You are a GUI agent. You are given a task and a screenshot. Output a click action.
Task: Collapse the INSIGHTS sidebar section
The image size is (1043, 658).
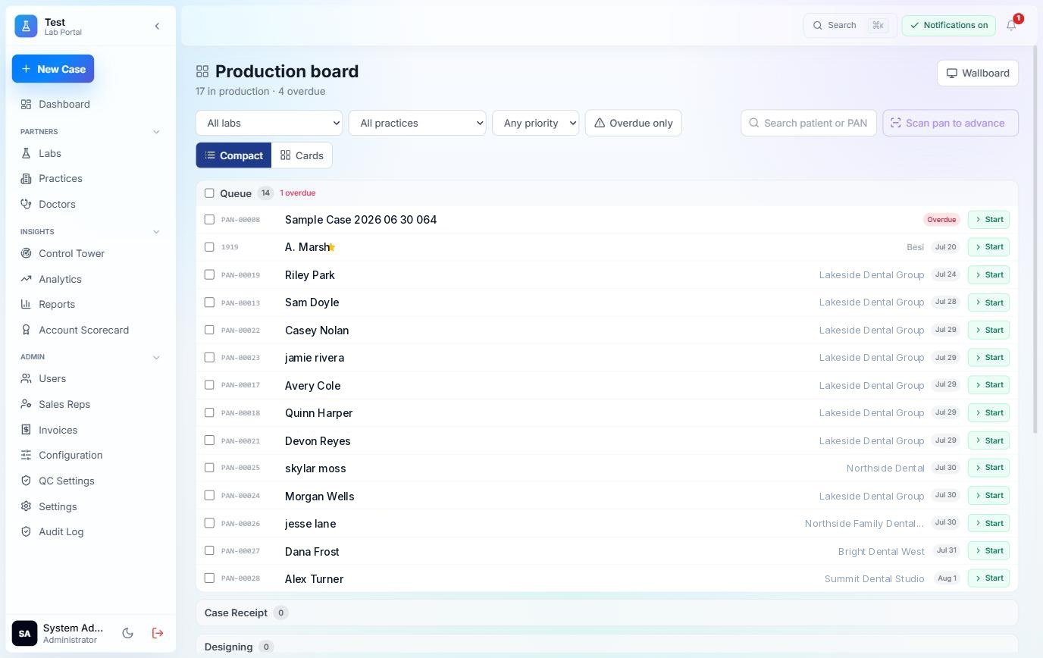(x=156, y=232)
